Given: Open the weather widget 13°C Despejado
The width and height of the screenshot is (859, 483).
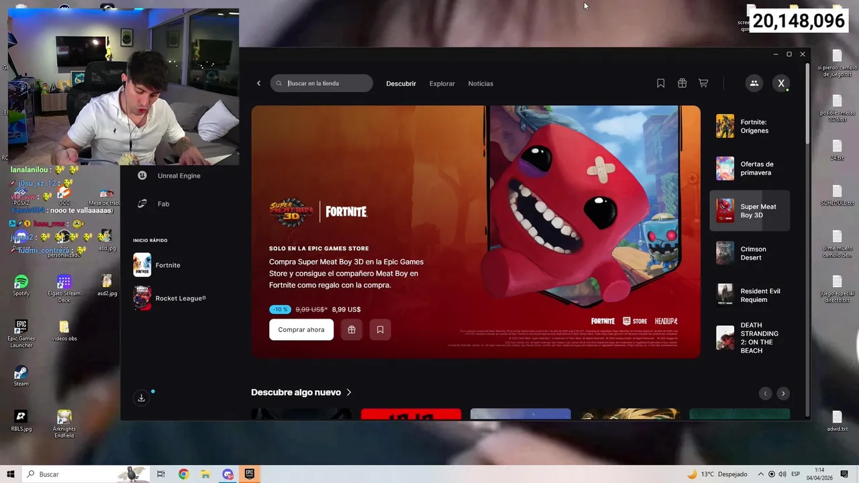Looking at the screenshot, I should click(717, 474).
